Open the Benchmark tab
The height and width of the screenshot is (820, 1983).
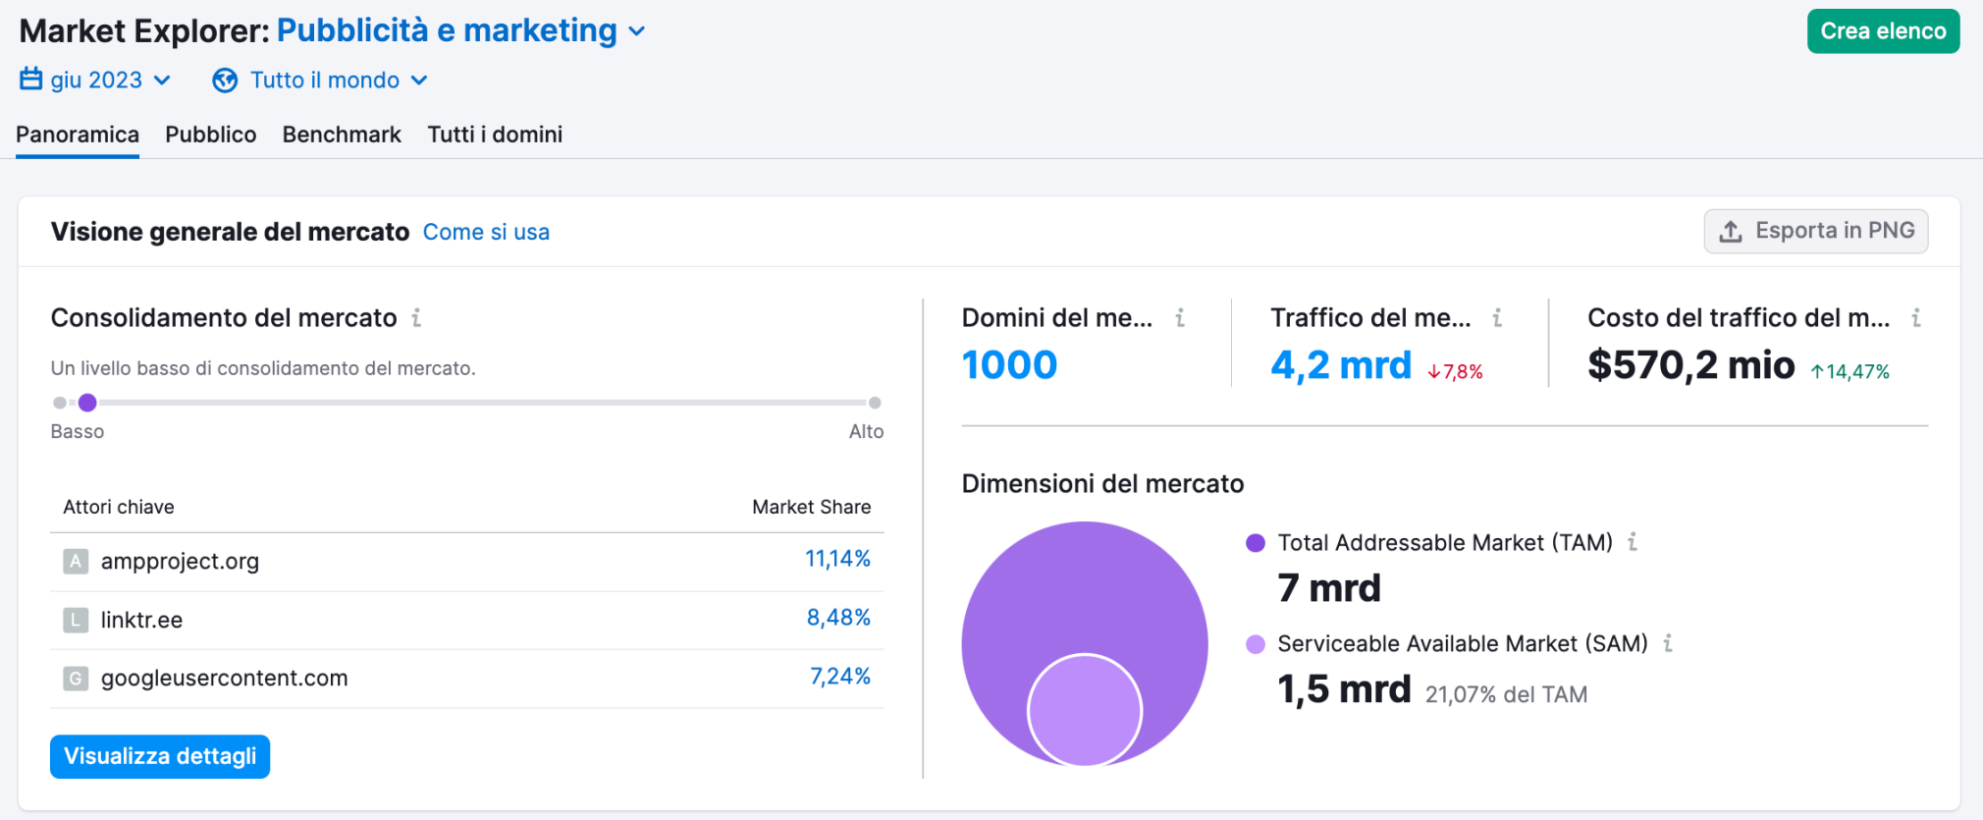click(x=342, y=135)
